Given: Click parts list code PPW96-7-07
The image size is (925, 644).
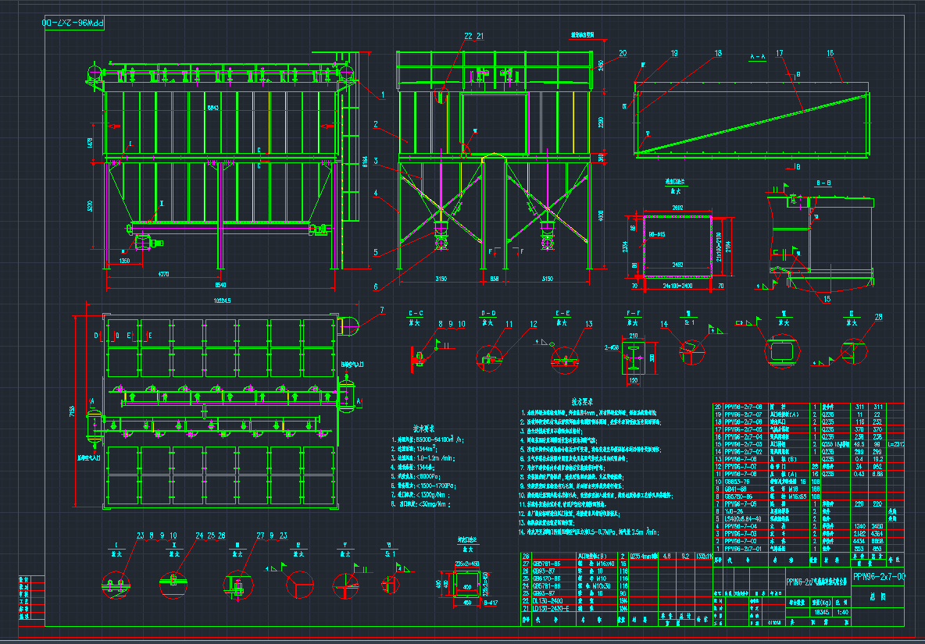Looking at the screenshot, I should (741, 467).
